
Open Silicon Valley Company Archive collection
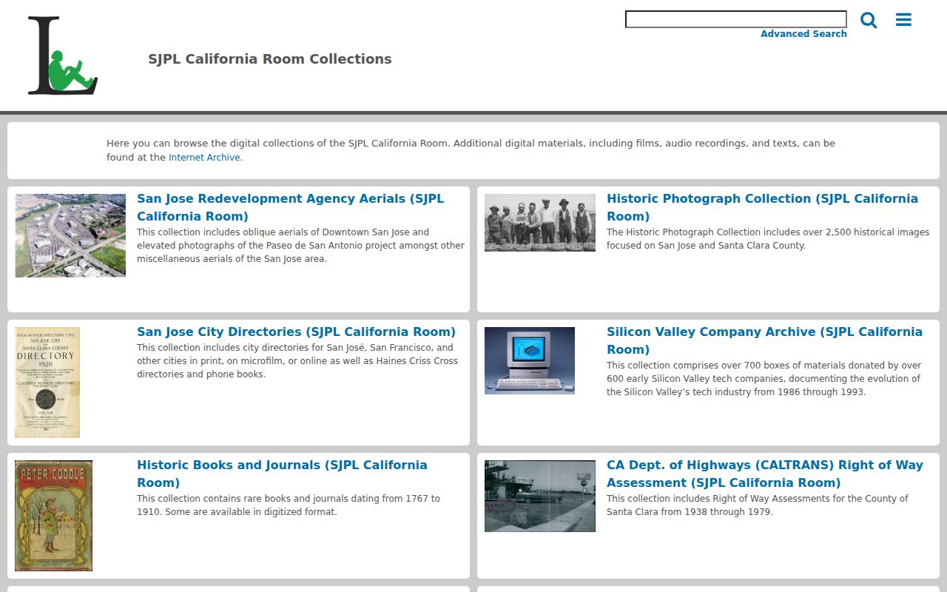click(x=764, y=340)
